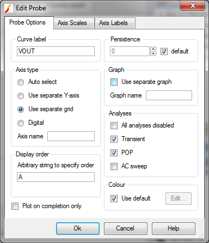
Task: Uncheck the Persistence default checkbox
Action: click(164, 52)
